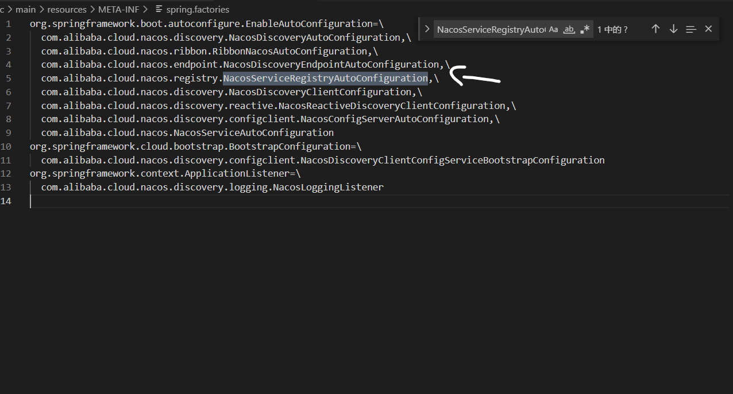Click the NacosConfigServerAutoConfiguration line

271,119
